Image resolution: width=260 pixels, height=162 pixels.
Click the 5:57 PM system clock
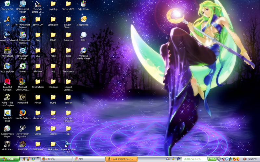tap(253, 159)
